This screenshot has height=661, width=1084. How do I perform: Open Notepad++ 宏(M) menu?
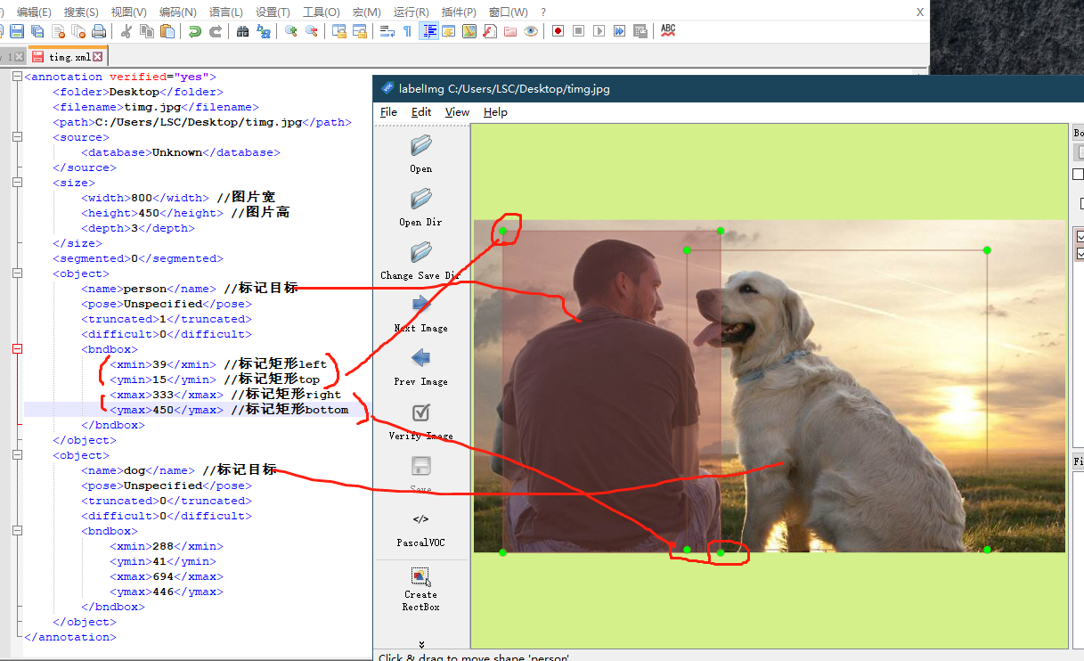click(x=366, y=12)
